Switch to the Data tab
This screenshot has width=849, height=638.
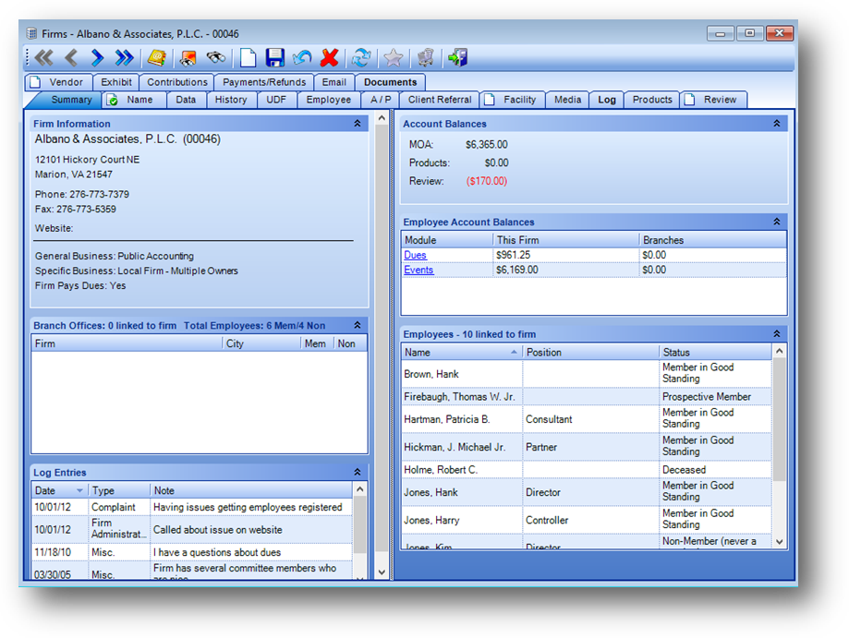pyautogui.click(x=186, y=100)
